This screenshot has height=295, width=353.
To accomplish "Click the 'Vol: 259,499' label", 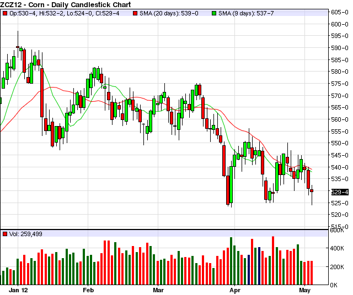I will tap(26, 234).
